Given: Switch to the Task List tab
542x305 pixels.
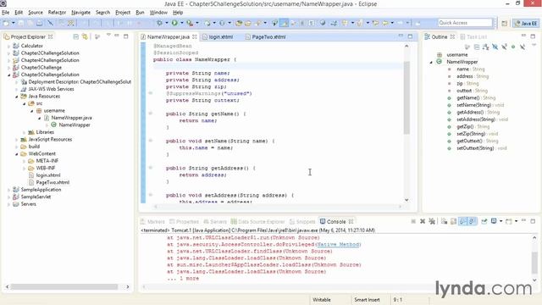Looking at the screenshot, I should pos(473,36).
